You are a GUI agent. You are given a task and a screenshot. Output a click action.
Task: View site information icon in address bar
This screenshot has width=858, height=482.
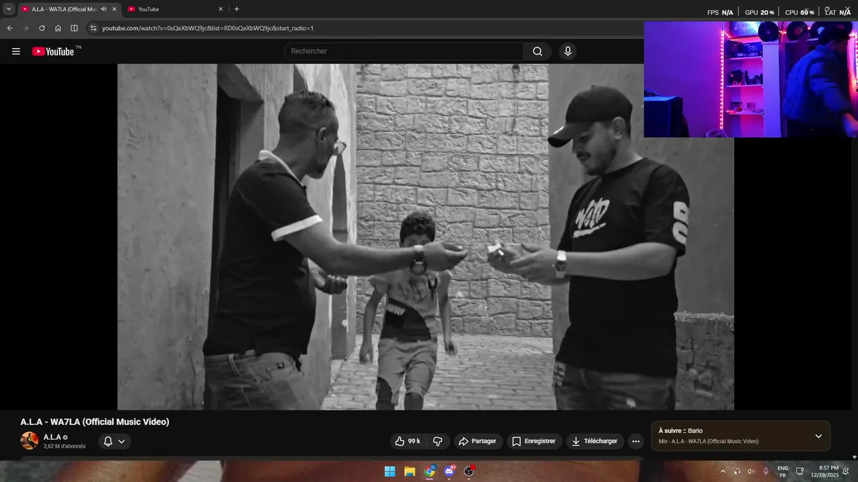tap(93, 28)
